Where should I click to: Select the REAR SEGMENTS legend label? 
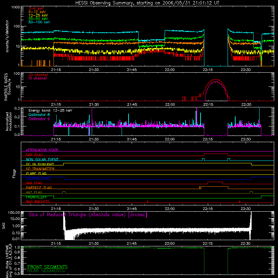[x=46, y=271]
